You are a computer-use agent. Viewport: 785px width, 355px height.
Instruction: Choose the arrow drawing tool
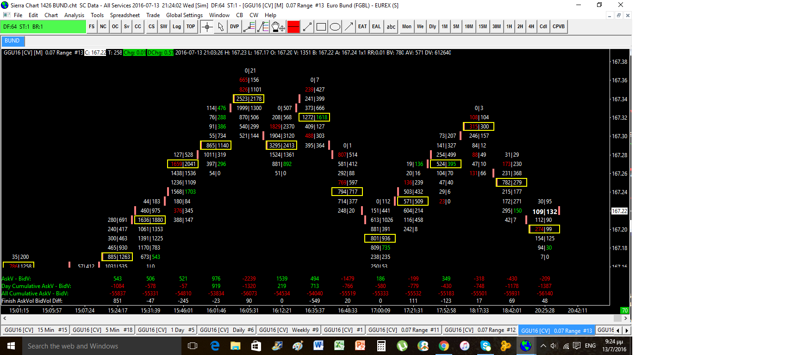(349, 27)
